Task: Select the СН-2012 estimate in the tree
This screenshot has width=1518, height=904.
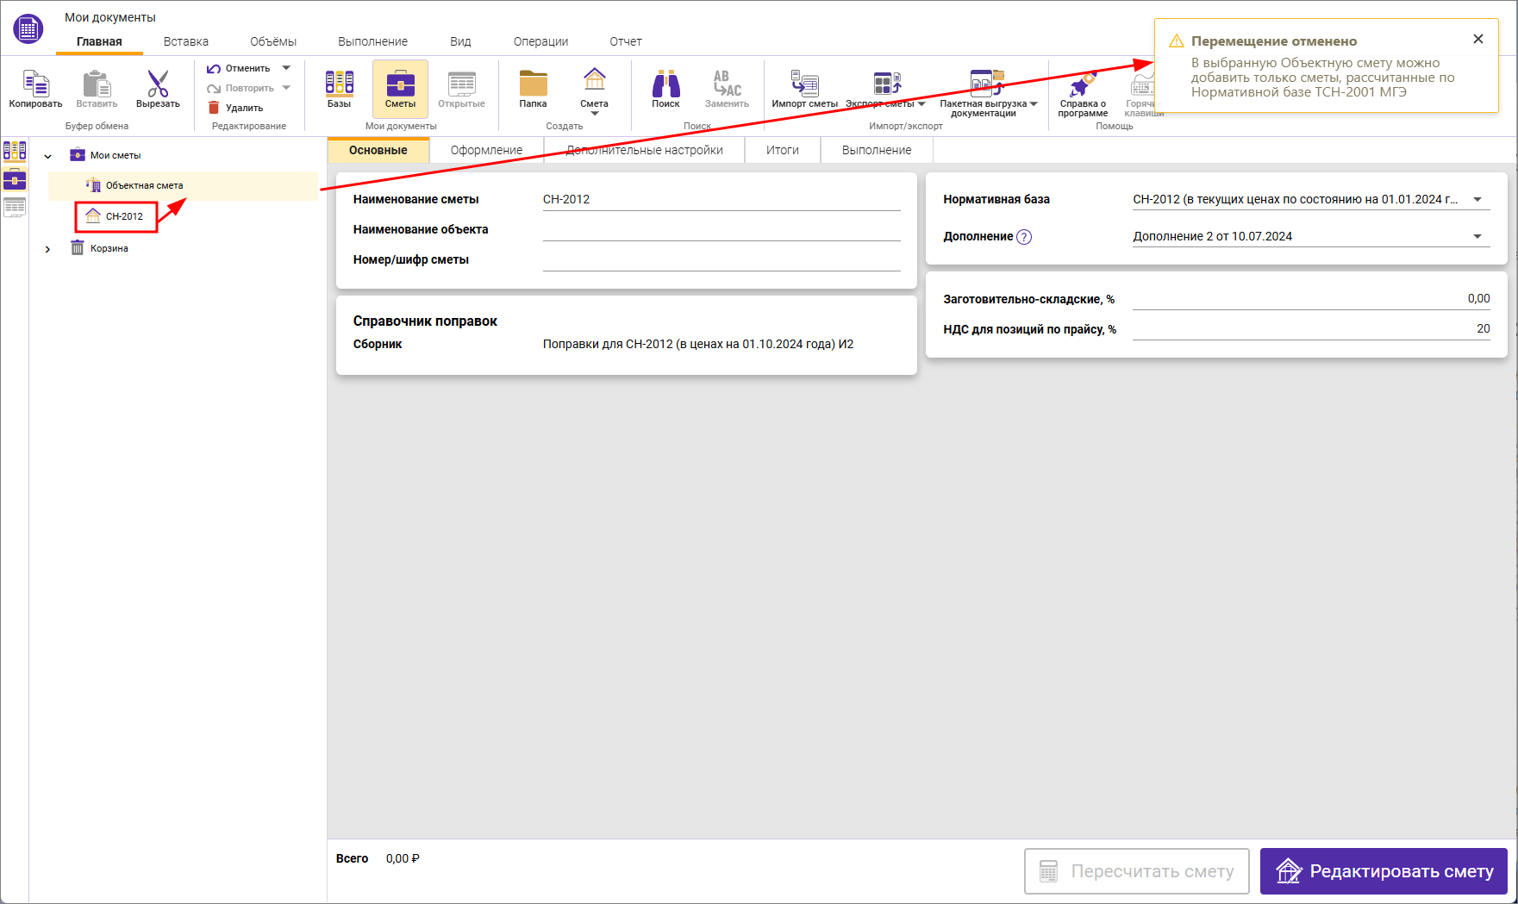Action: click(124, 216)
